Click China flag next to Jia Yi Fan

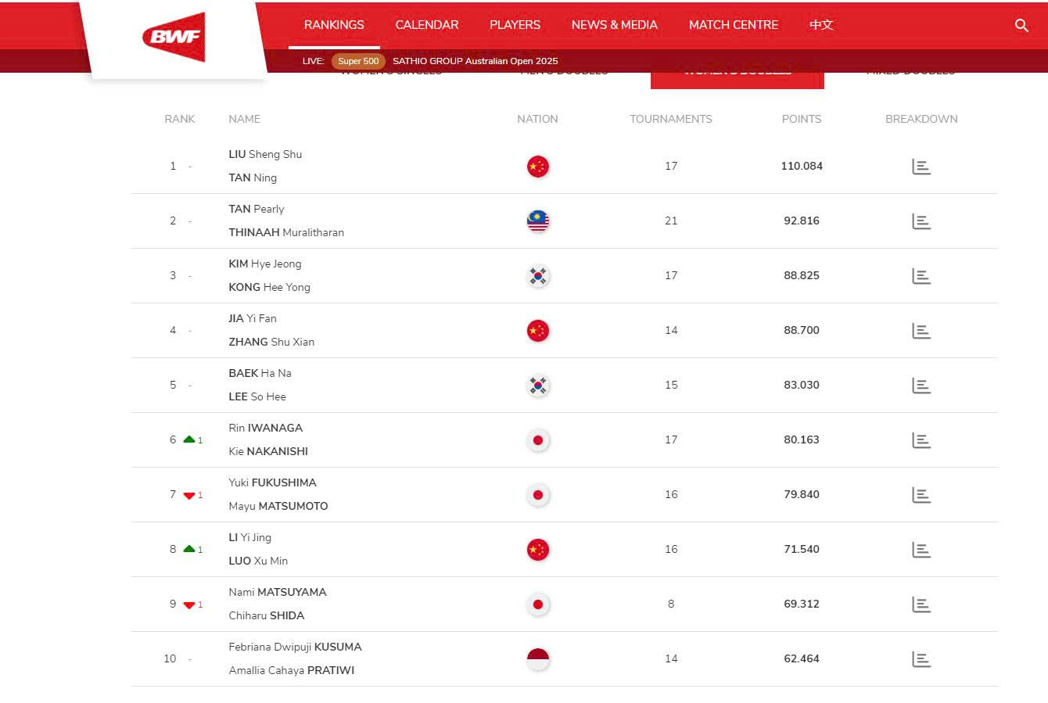click(538, 331)
